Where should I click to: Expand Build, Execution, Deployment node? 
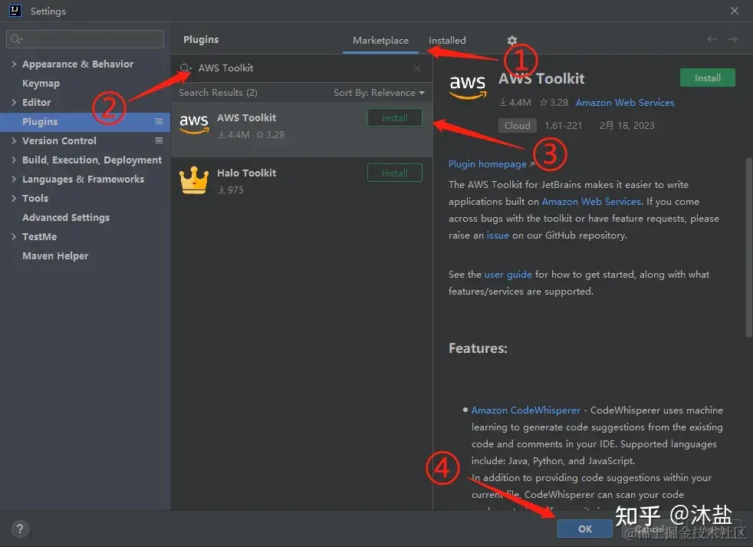click(x=14, y=160)
